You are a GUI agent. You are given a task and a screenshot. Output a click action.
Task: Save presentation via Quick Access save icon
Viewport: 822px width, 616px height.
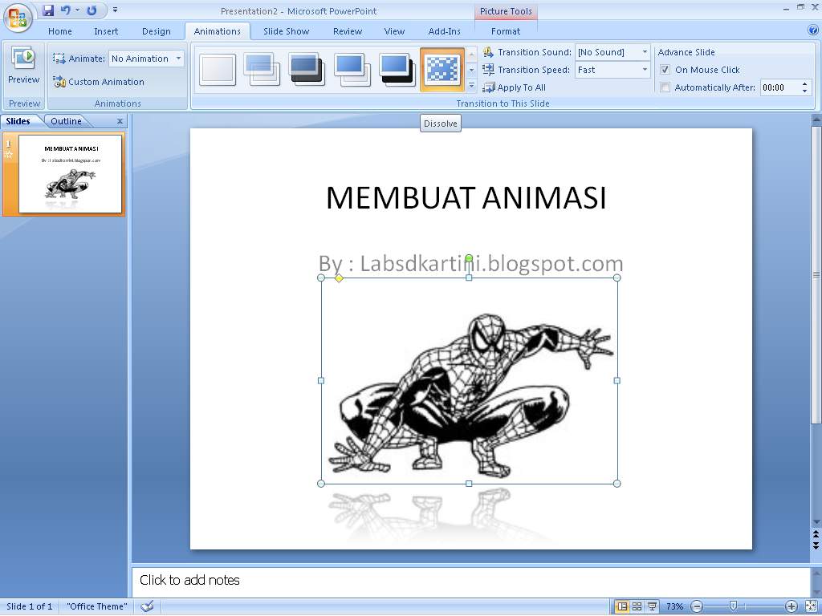pyautogui.click(x=48, y=10)
